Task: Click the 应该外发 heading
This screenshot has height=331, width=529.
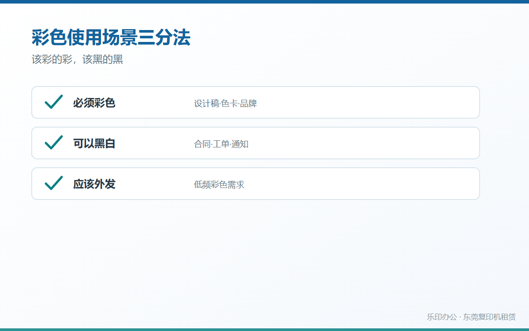Action: click(x=94, y=184)
